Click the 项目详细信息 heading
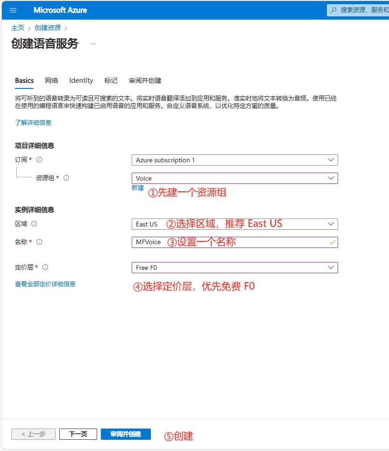This screenshot has height=451, width=389. 35,146
